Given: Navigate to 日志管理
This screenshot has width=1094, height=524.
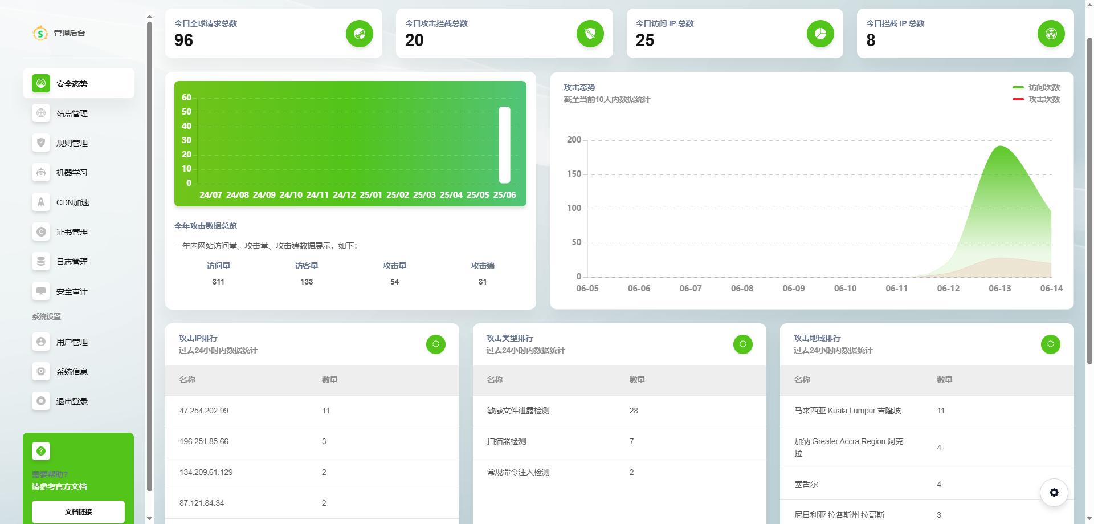Looking at the screenshot, I should [72, 262].
